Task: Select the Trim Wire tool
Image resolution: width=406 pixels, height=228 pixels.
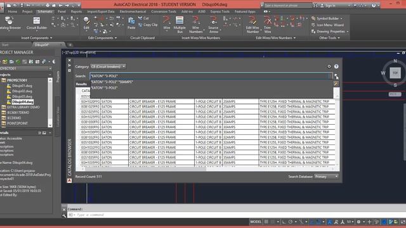Action: 268,25
